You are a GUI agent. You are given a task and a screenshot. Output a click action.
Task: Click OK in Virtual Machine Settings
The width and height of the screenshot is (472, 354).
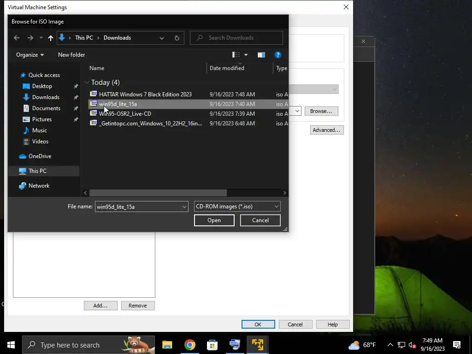pos(258,324)
